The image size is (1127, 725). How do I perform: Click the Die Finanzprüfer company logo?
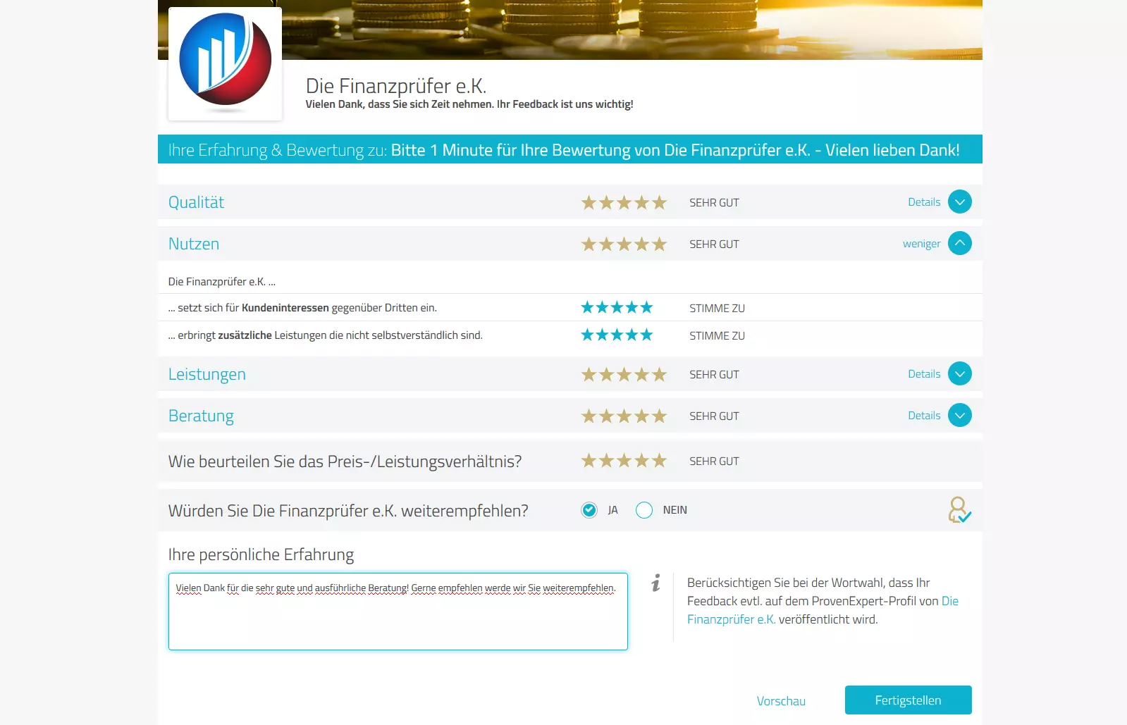click(x=225, y=63)
